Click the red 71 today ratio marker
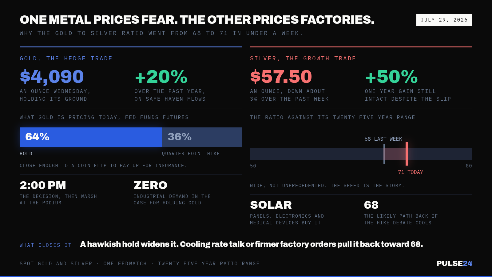Viewport: 492px width, 277px height. (407, 154)
